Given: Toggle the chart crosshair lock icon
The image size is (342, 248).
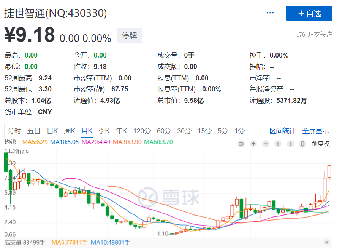Looking at the screenshot, I should point(302,144).
